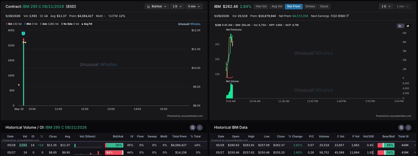Click the Historical Volume / OI contract name link
This screenshot has width=418, height=156.
(66, 128)
